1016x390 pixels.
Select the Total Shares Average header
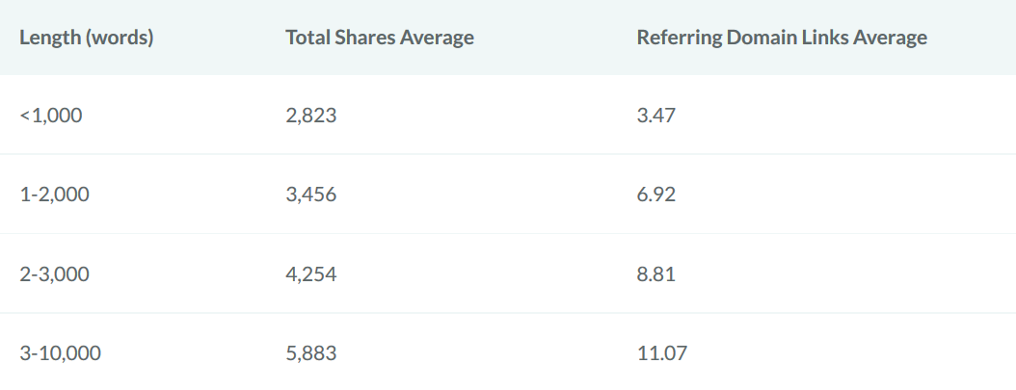(x=380, y=38)
